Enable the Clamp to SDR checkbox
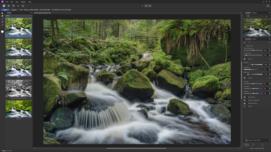 [244, 46]
